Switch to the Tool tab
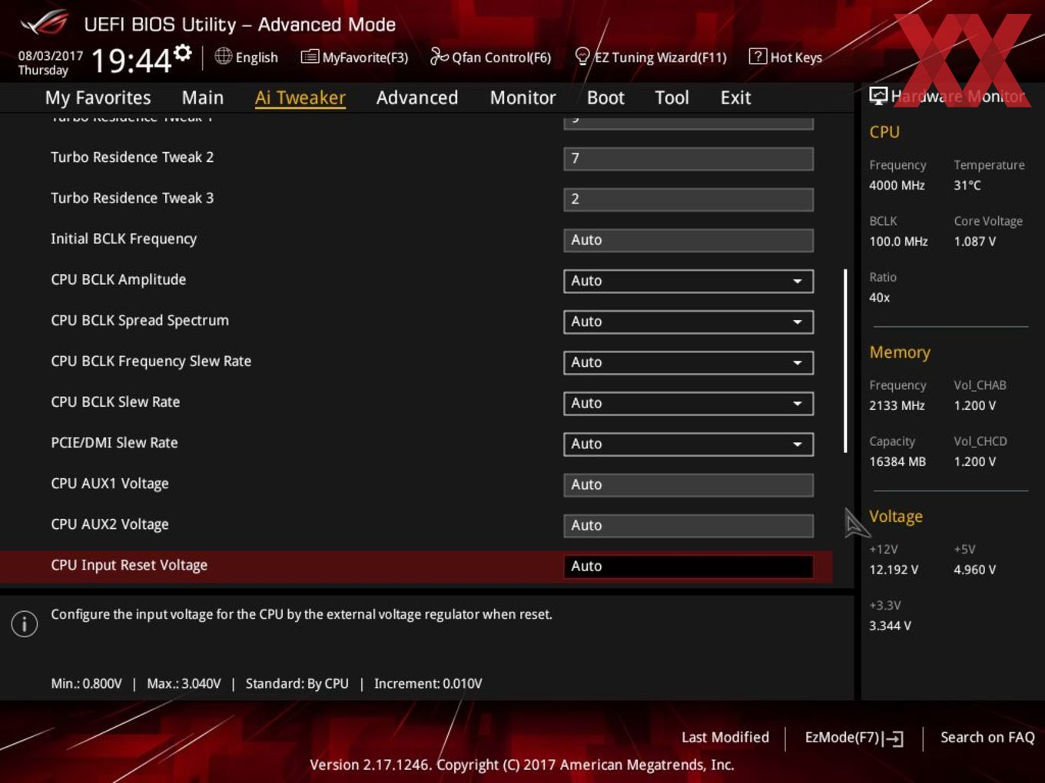This screenshot has height=783, width=1045. coord(672,97)
